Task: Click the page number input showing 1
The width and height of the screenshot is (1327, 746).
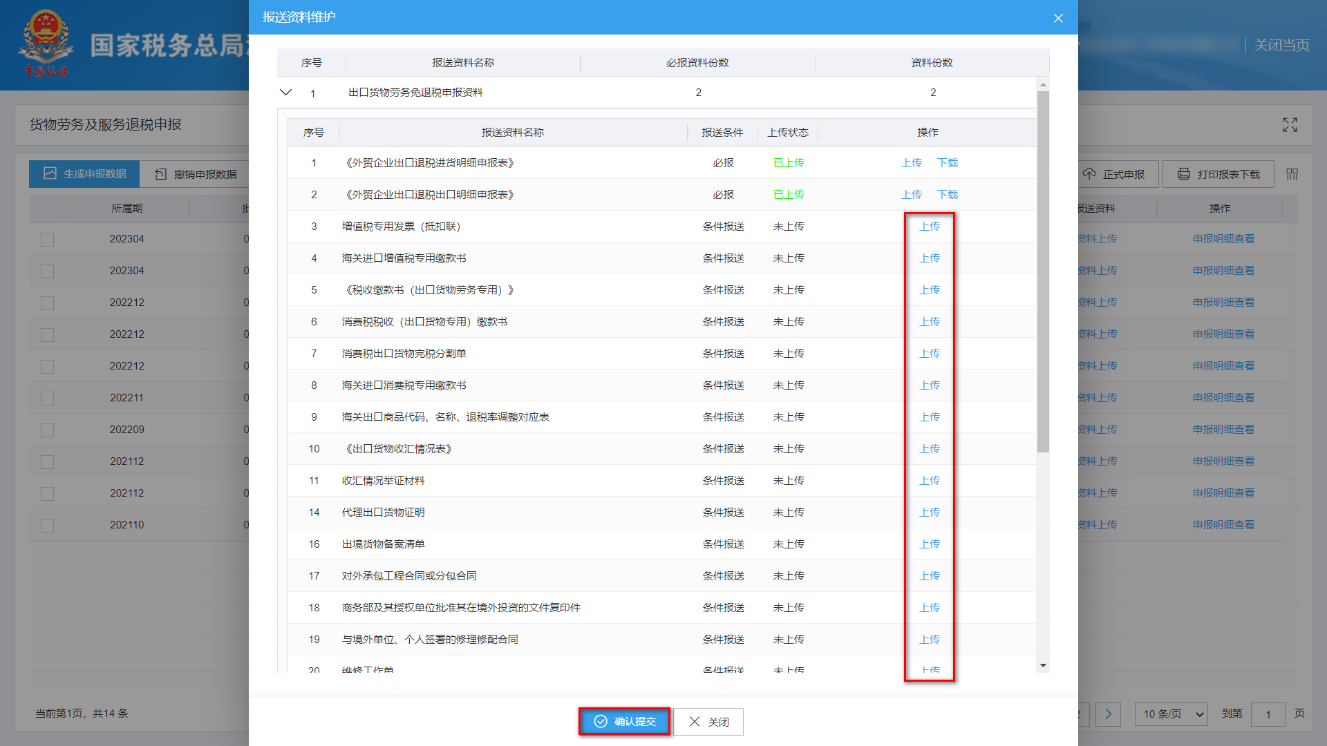Action: tap(1268, 714)
